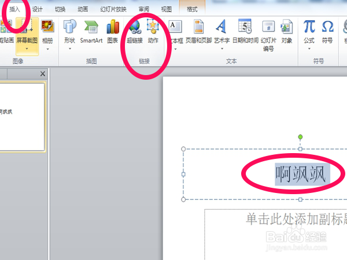Click the 对象 object icon

coord(287,27)
